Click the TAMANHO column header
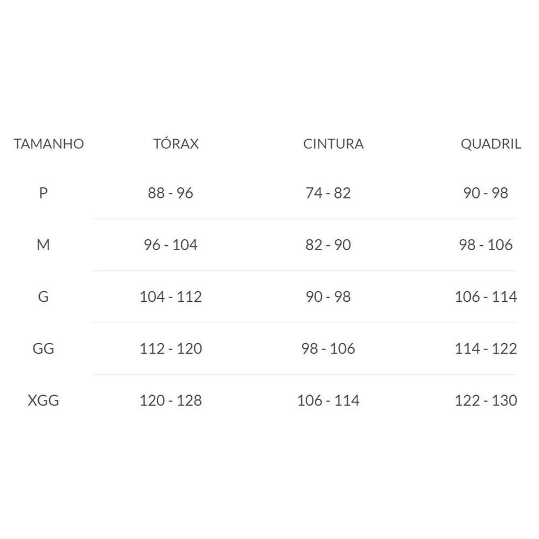Screen dimensions: 539x539 49,144
